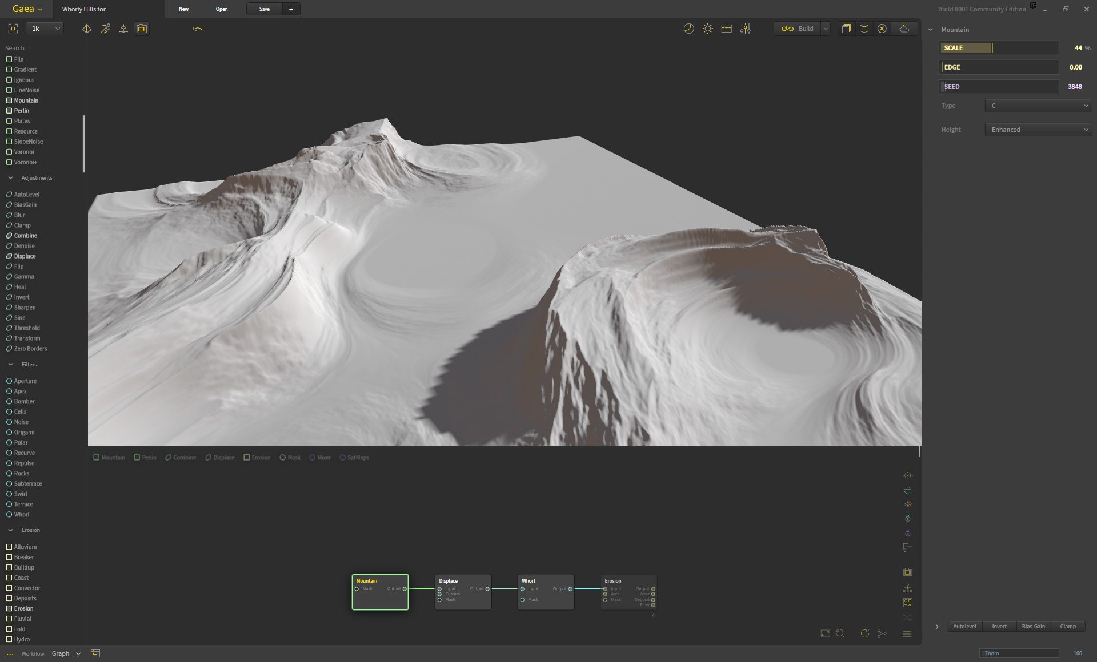Click the undo arrow icon
Viewport: 1097px width, 662px height.
click(198, 29)
